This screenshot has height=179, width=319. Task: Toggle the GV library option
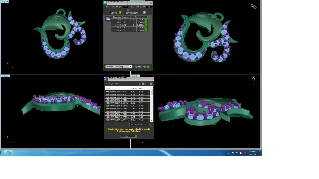(141, 84)
